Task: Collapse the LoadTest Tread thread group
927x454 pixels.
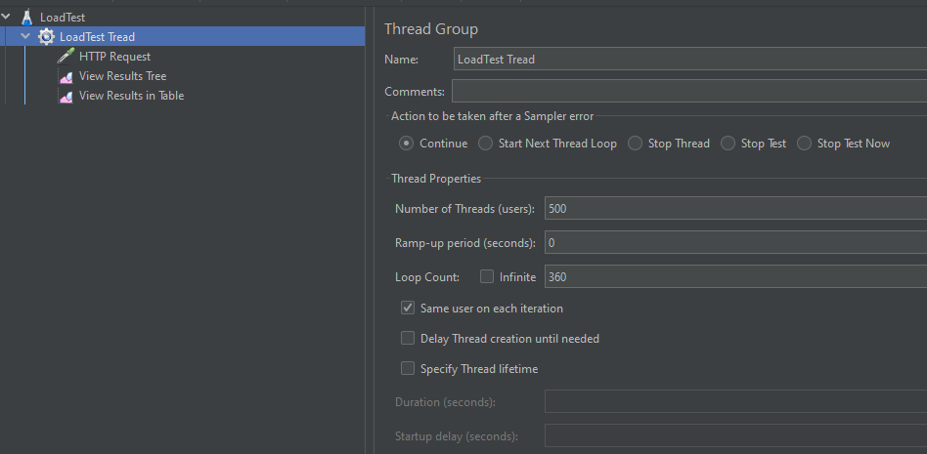Action: 25,37
